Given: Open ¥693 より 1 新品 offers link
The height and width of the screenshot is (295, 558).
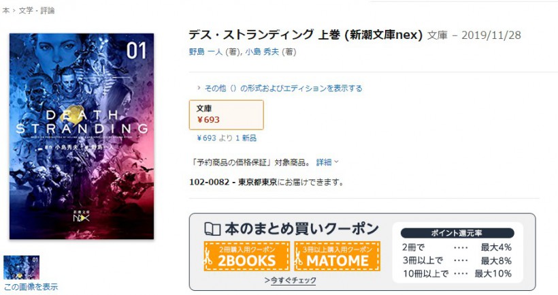Looking at the screenshot, I should tap(227, 138).
